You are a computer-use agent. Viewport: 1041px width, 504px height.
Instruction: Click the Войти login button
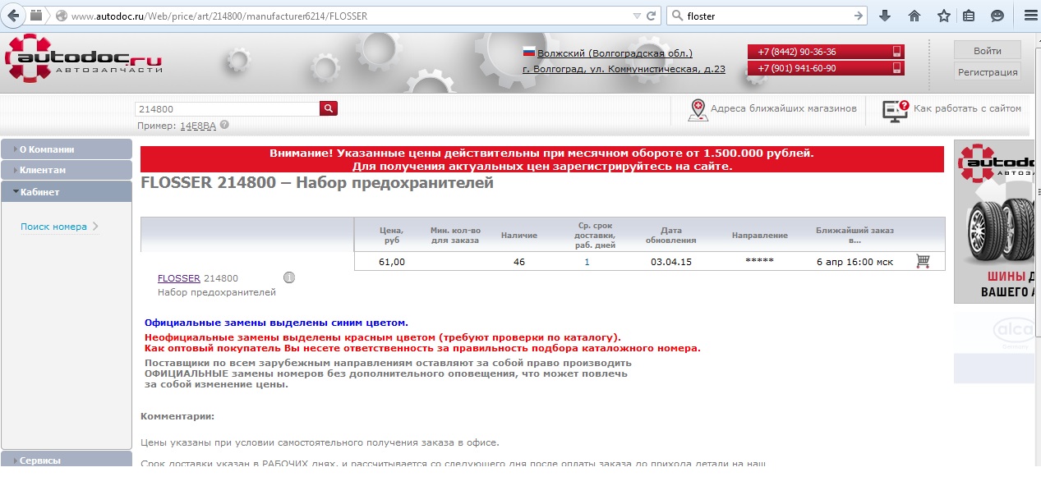tap(987, 50)
